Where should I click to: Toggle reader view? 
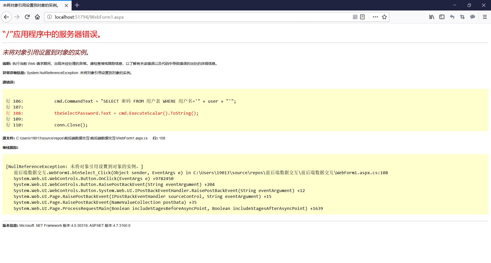click(x=362, y=17)
